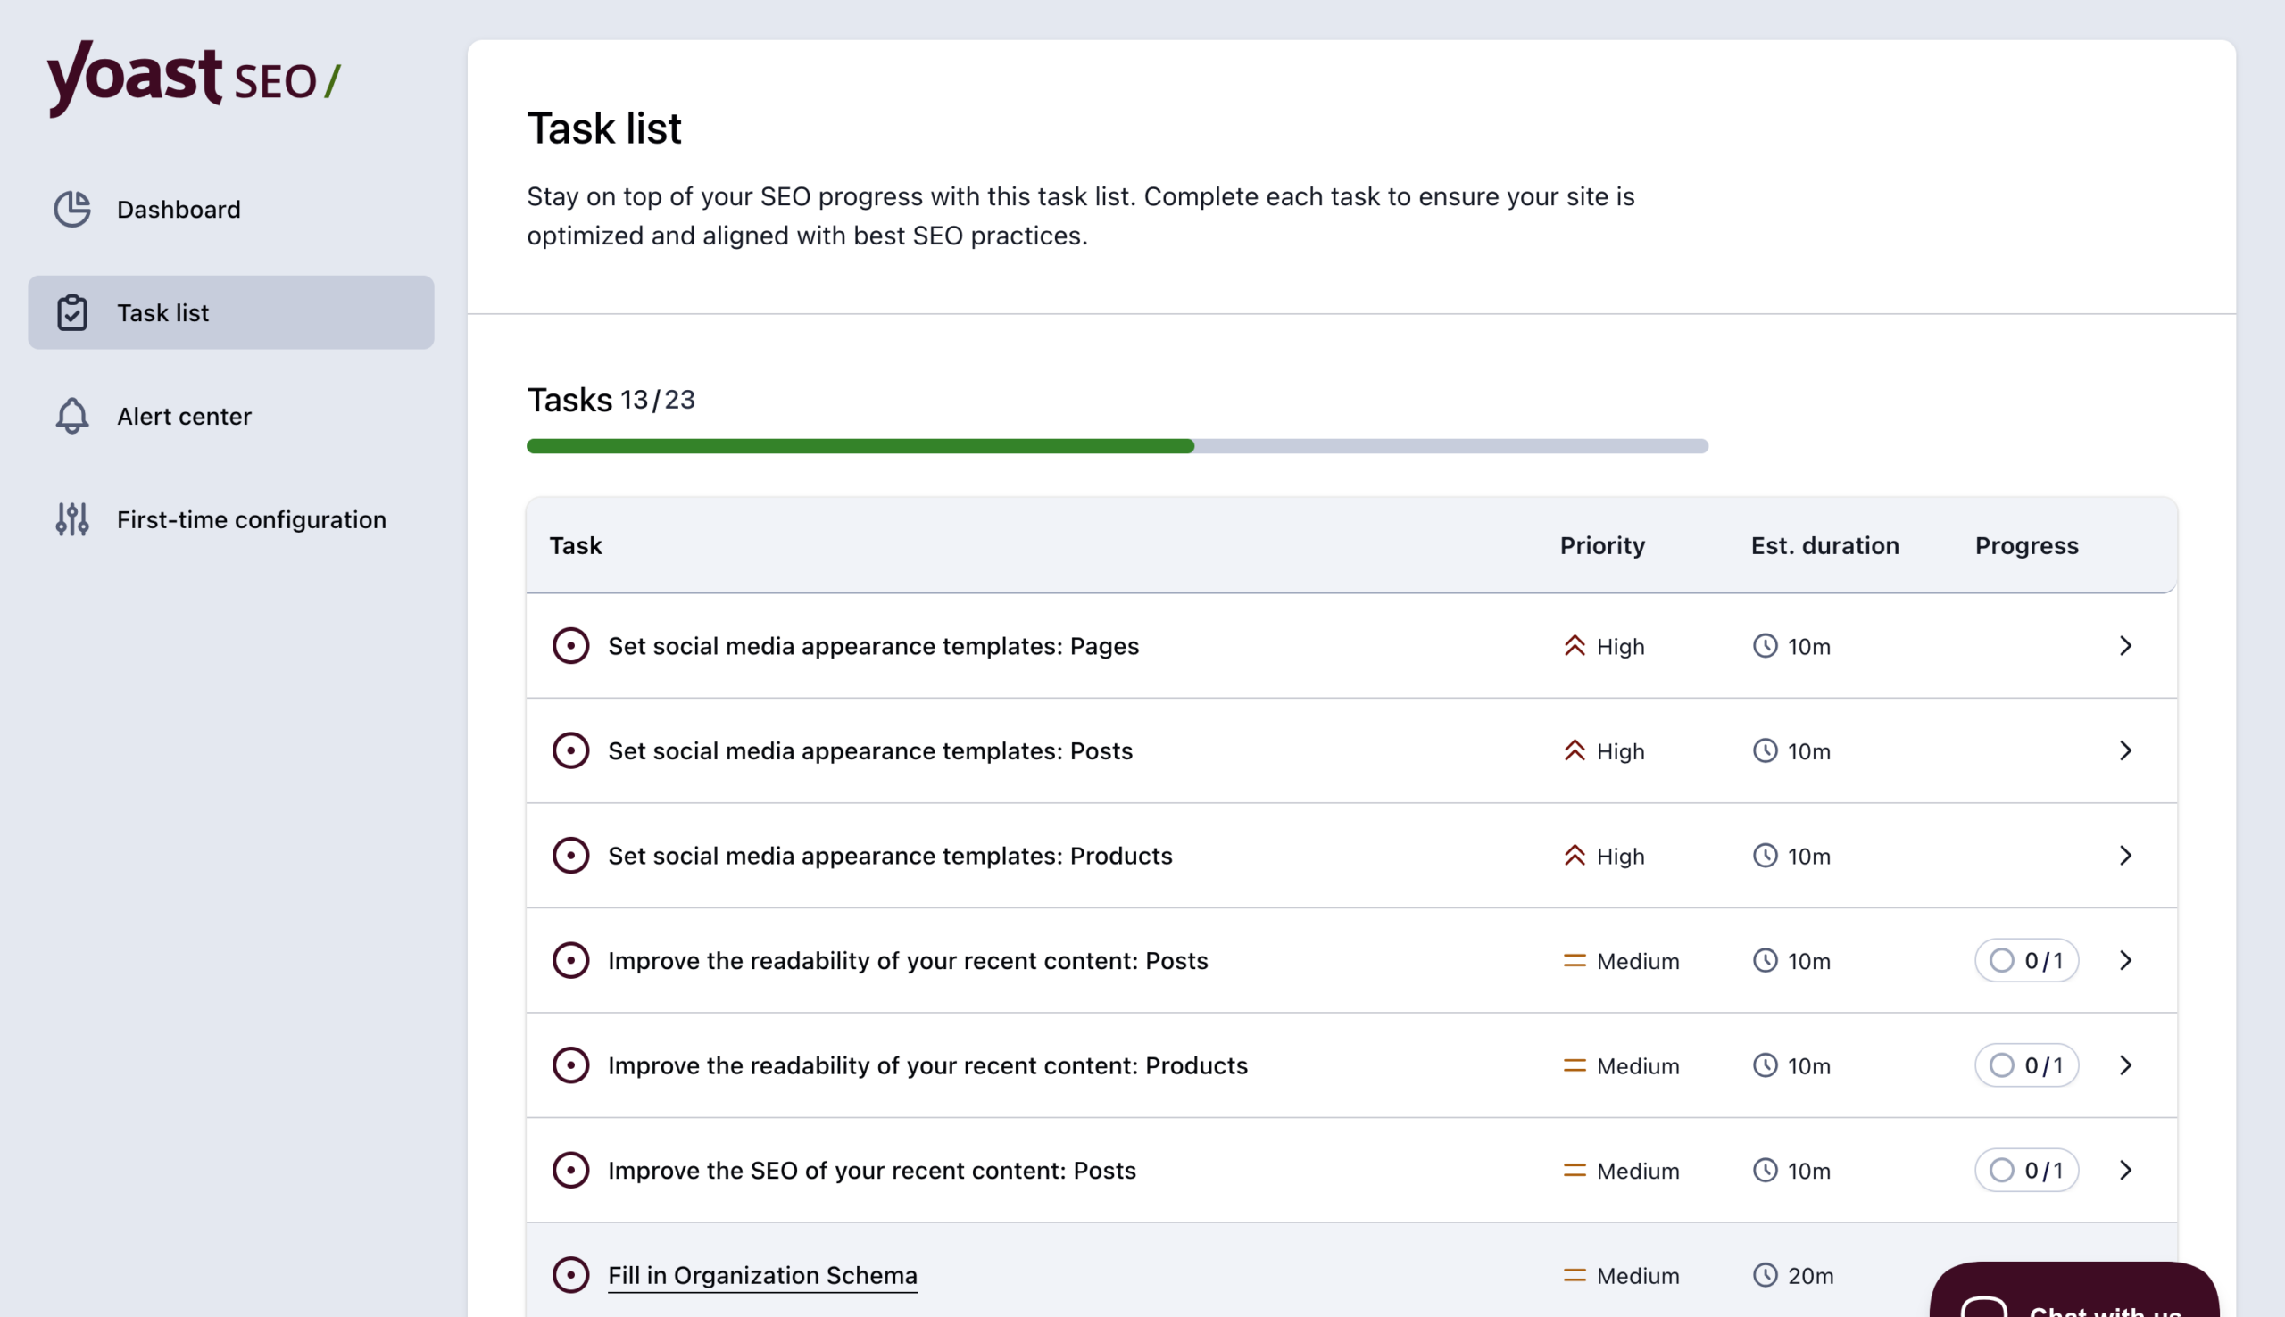Click High priority icon in templates: Products row
Image resolution: width=2285 pixels, height=1317 pixels.
pos(1575,856)
